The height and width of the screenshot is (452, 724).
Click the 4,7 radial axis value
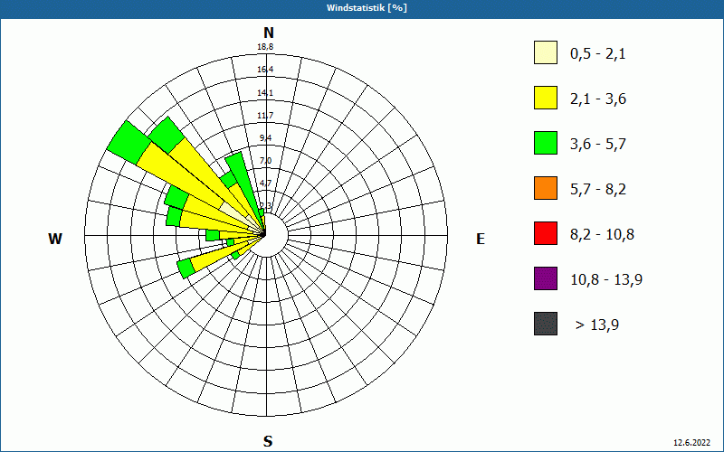[x=265, y=184]
